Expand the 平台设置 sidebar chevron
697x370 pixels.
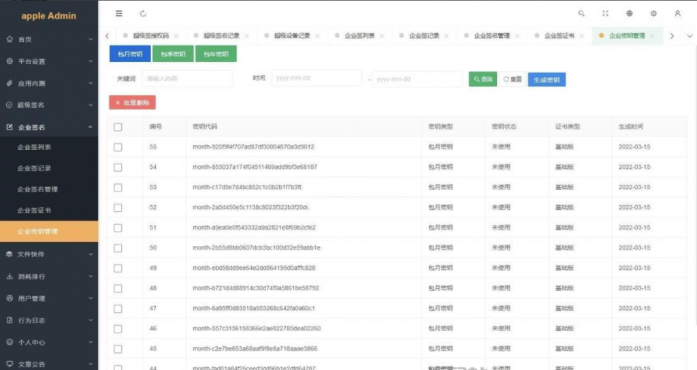[91, 61]
